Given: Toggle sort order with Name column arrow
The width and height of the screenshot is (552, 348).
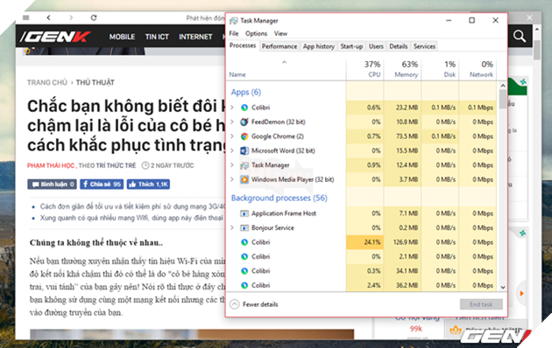Looking at the screenshot, I should click(285, 62).
